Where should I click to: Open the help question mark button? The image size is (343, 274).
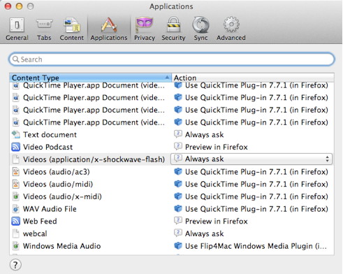tap(15, 265)
